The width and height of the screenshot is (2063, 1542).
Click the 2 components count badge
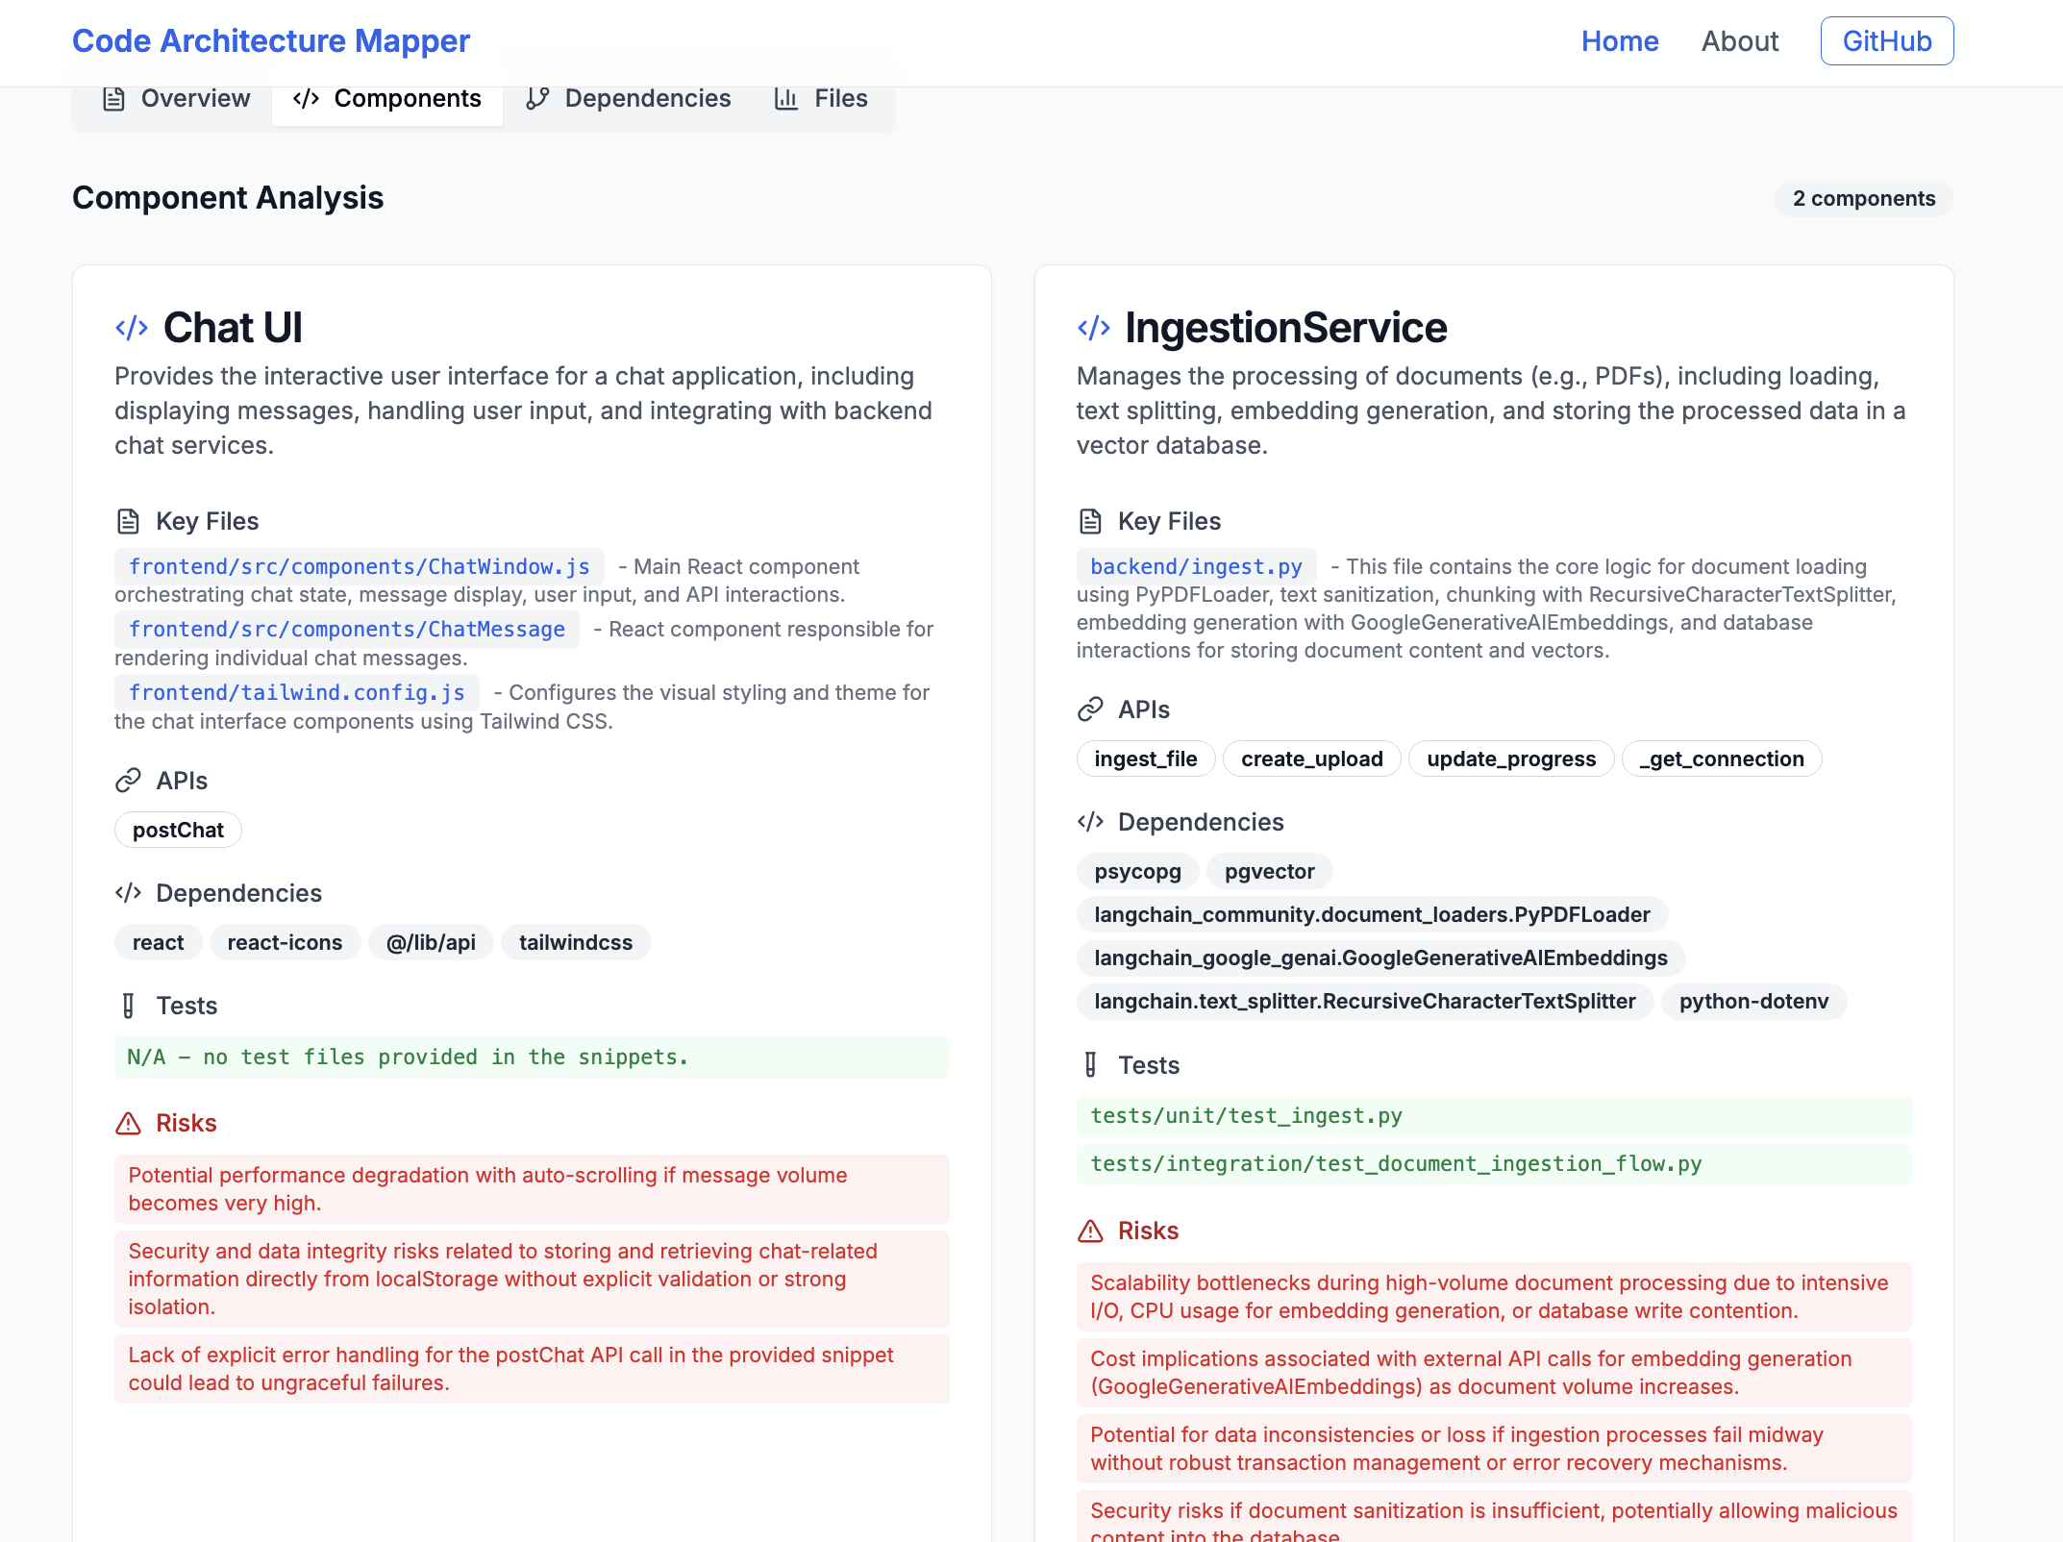pos(1863,199)
